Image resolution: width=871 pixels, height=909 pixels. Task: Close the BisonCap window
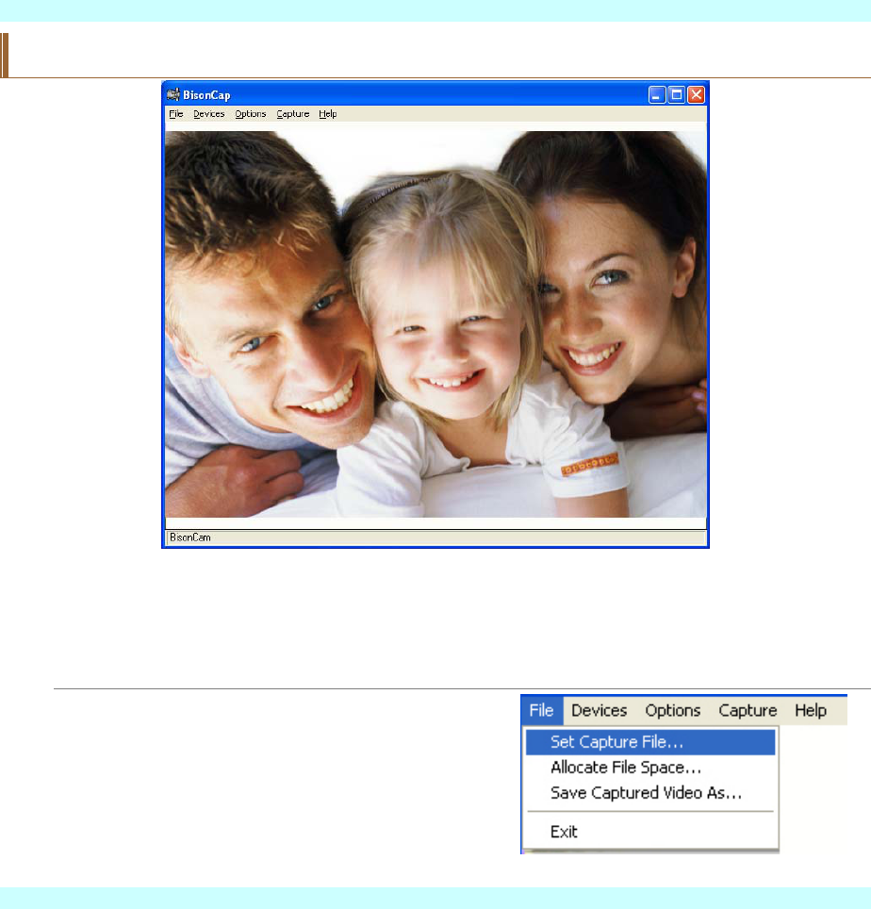(x=696, y=94)
